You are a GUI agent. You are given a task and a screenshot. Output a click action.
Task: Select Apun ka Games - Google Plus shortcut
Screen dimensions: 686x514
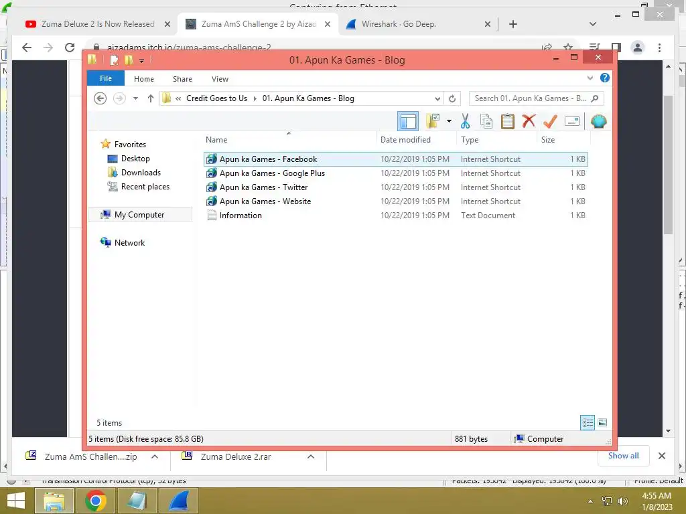[395, 173]
